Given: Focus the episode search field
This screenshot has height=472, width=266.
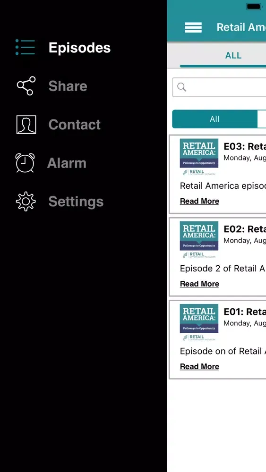Looking at the screenshot, I should (x=219, y=87).
